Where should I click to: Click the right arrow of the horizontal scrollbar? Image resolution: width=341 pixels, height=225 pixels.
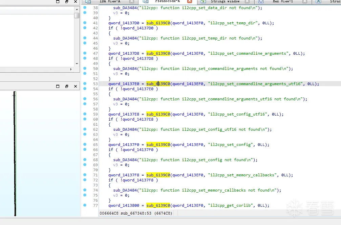point(71,69)
